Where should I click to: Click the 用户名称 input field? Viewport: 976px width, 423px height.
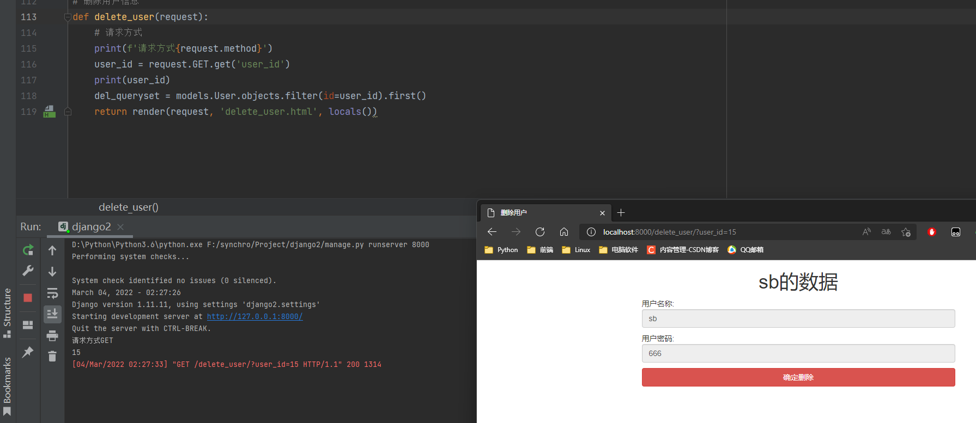coord(798,318)
